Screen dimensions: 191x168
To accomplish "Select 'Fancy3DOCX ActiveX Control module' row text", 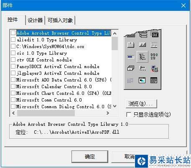I will tap(58, 66).
